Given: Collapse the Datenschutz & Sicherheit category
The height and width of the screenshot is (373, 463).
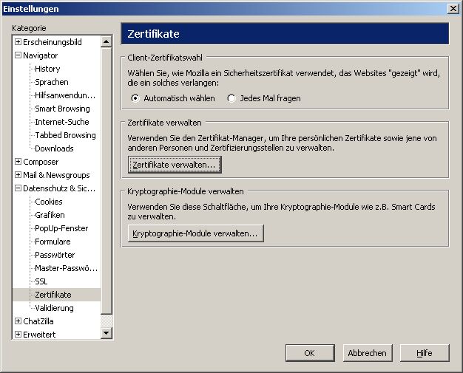Looking at the screenshot, I should (18, 188).
